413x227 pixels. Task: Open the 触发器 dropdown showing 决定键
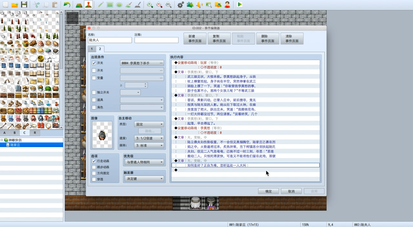[144, 179]
